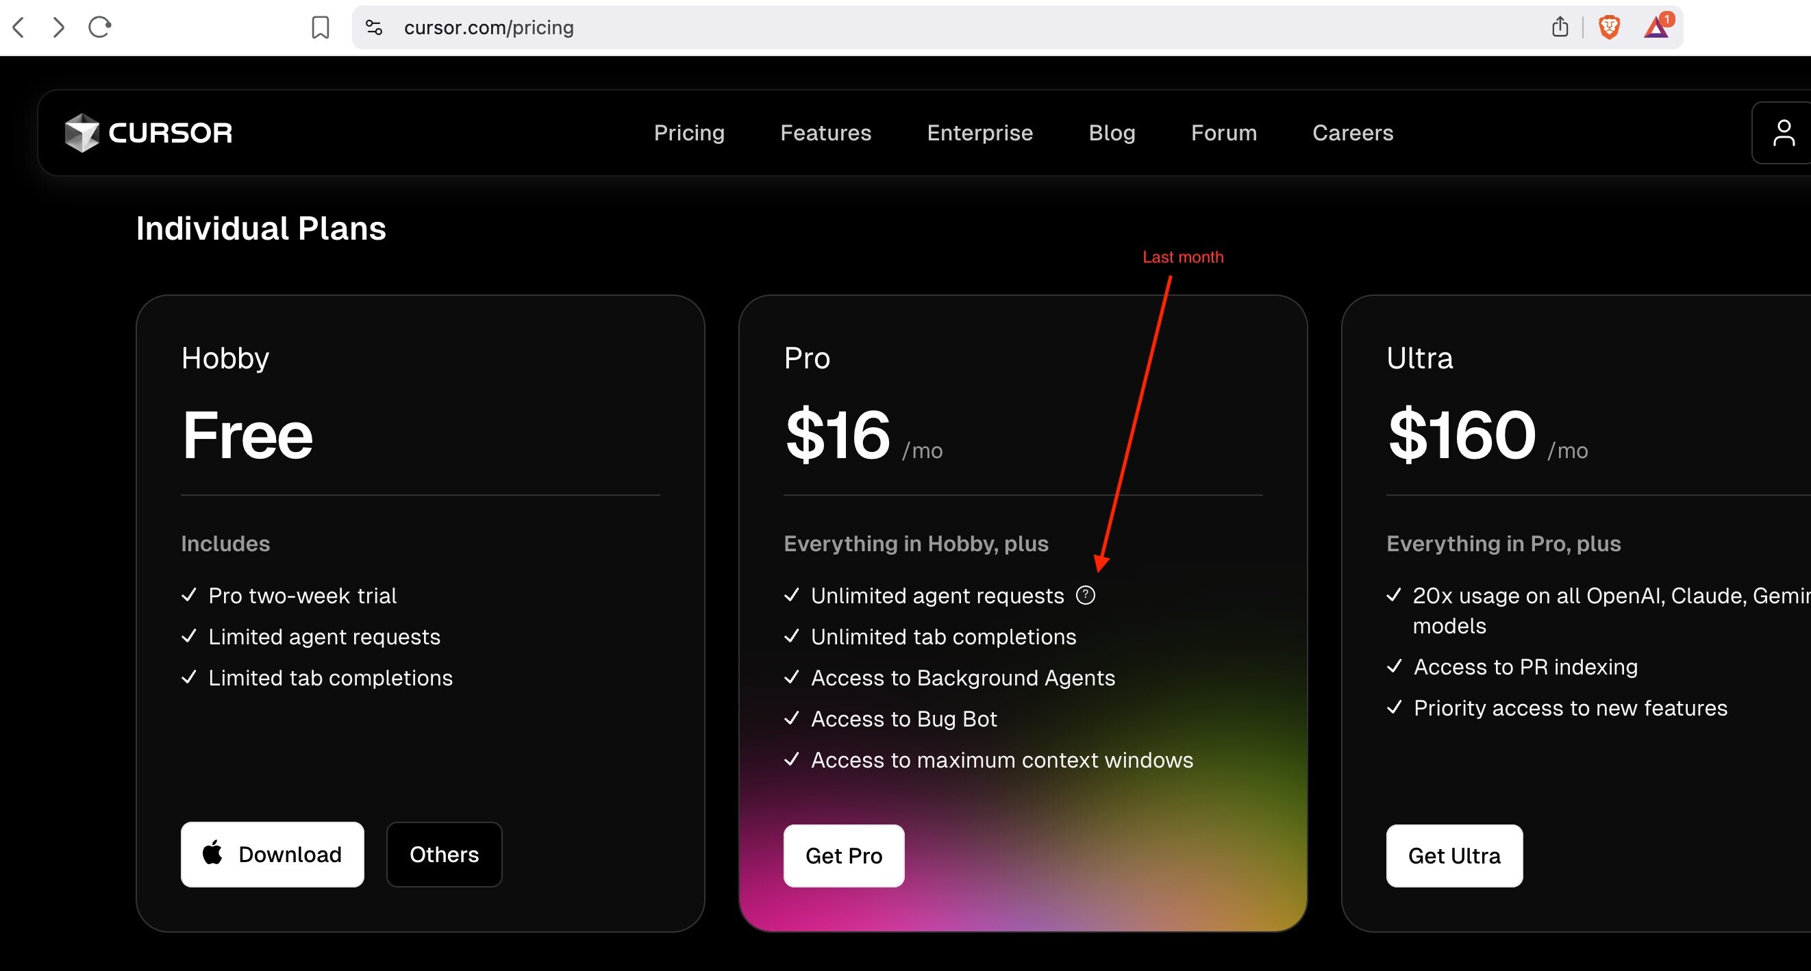Reload the page with refresh icon
1811x971 pixels.
[x=100, y=27]
